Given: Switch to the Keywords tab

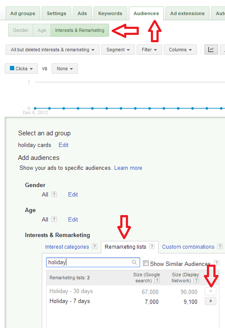Looking at the screenshot, I should click(110, 13).
